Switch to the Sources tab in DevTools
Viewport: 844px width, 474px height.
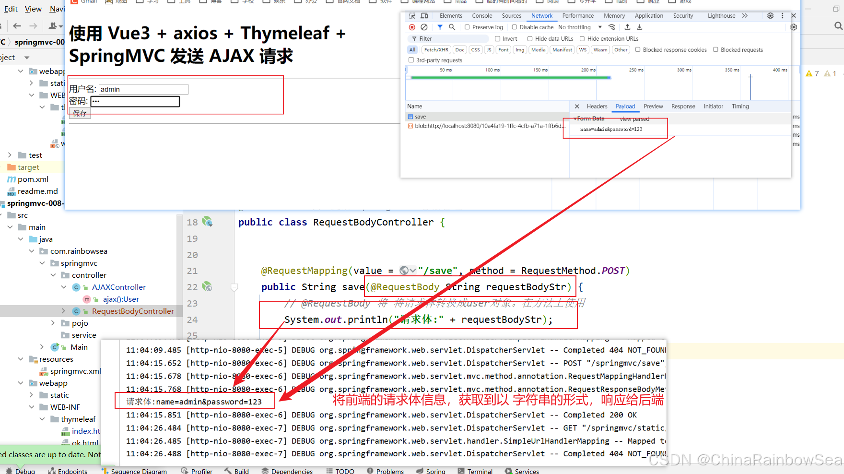coord(512,16)
